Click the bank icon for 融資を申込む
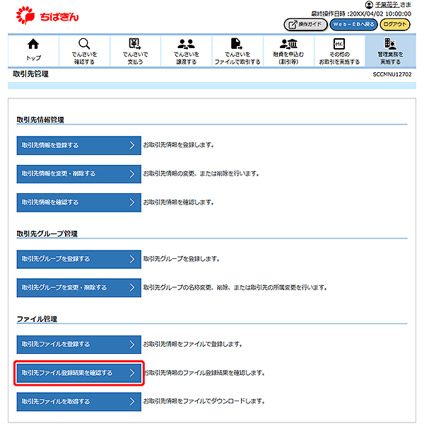Image resolution: width=424 pixels, height=431 pixels. click(x=288, y=44)
